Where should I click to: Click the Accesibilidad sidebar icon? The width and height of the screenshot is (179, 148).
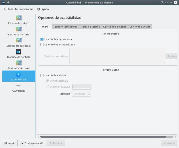pos(18,74)
